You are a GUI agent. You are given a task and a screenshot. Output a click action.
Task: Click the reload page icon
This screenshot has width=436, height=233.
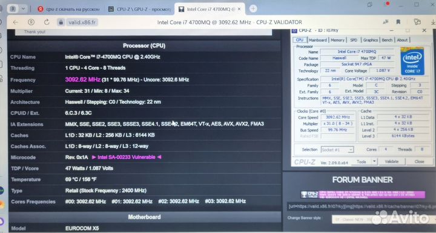point(47,22)
